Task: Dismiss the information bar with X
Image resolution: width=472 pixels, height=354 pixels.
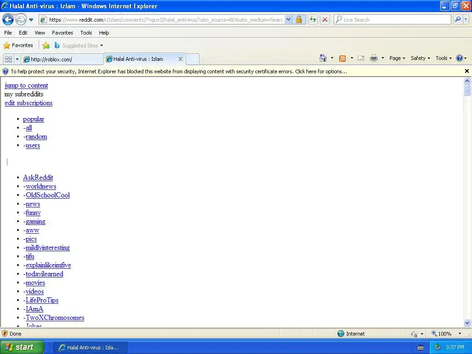Action: pos(466,71)
